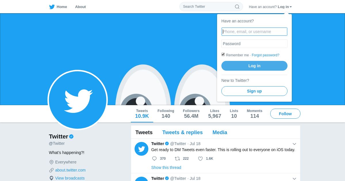Click the search magnifier icon
Screen dimensions: 345x181
tap(237, 7)
